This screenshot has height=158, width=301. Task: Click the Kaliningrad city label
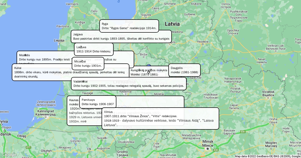tap(45, 113)
